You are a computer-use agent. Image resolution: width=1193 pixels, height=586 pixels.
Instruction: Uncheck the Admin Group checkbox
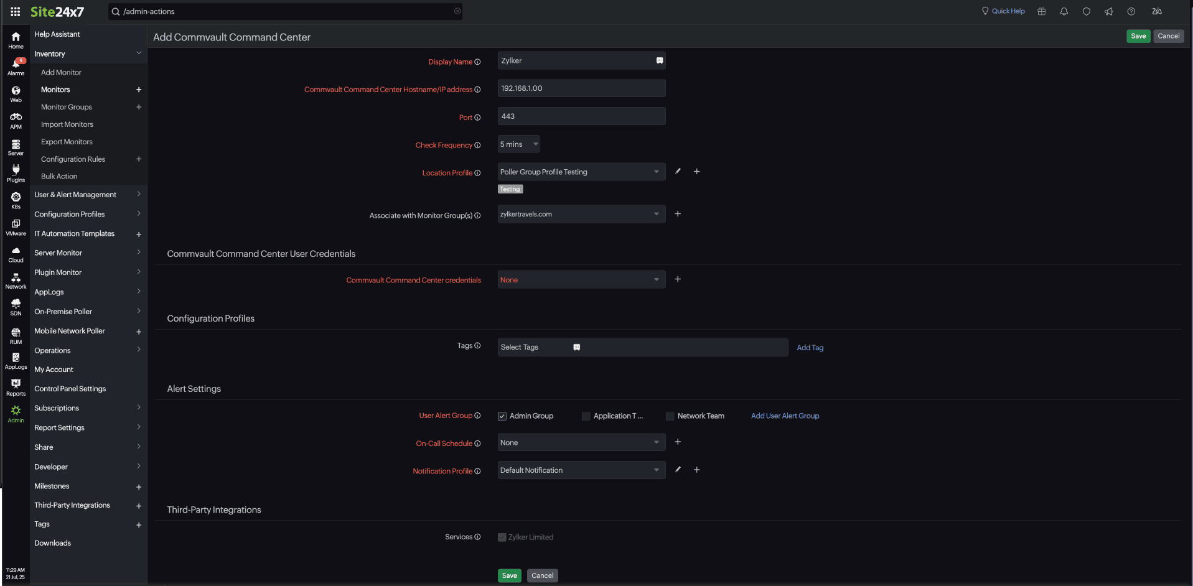502,416
